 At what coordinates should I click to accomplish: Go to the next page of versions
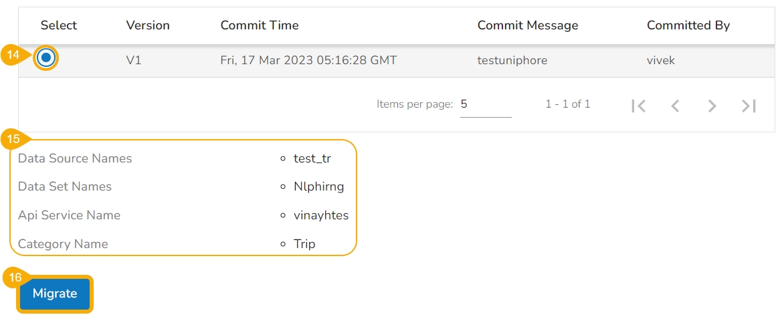712,106
